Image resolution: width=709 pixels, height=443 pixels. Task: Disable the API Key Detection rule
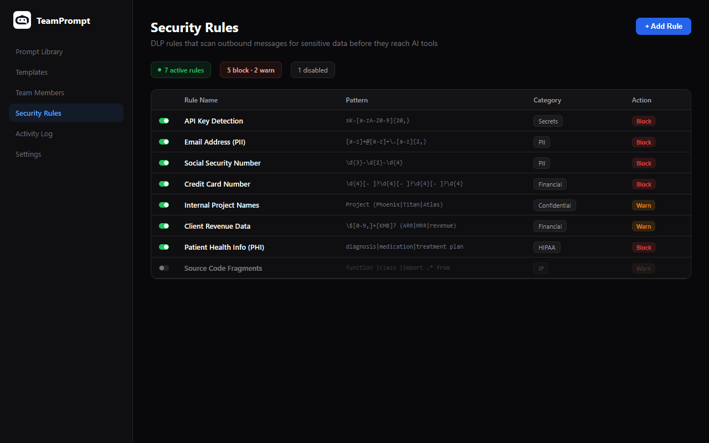(x=164, y=121)
